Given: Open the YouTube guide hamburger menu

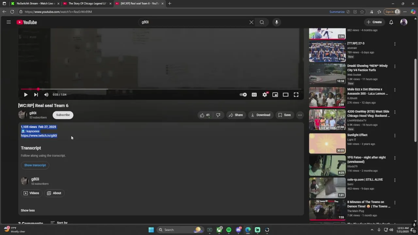Looking at the screenshot, I should 9,22.
